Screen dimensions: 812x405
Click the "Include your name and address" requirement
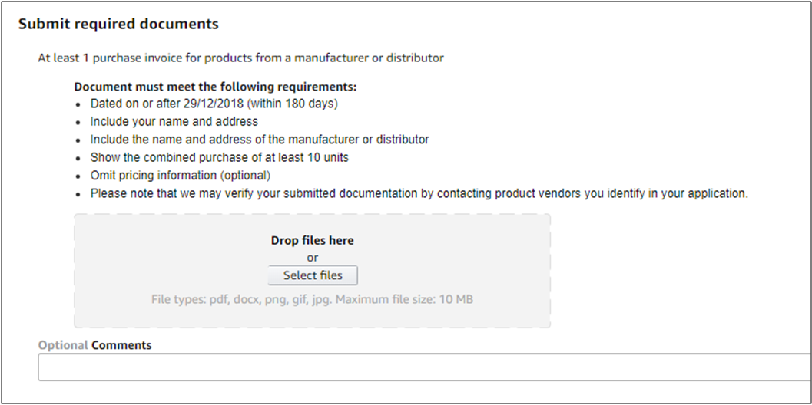174,121
